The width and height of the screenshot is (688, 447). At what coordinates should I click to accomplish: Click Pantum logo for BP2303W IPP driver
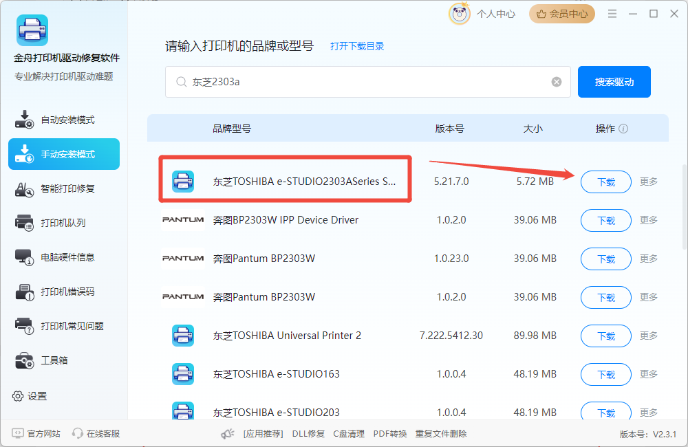(x=183, y=220)
